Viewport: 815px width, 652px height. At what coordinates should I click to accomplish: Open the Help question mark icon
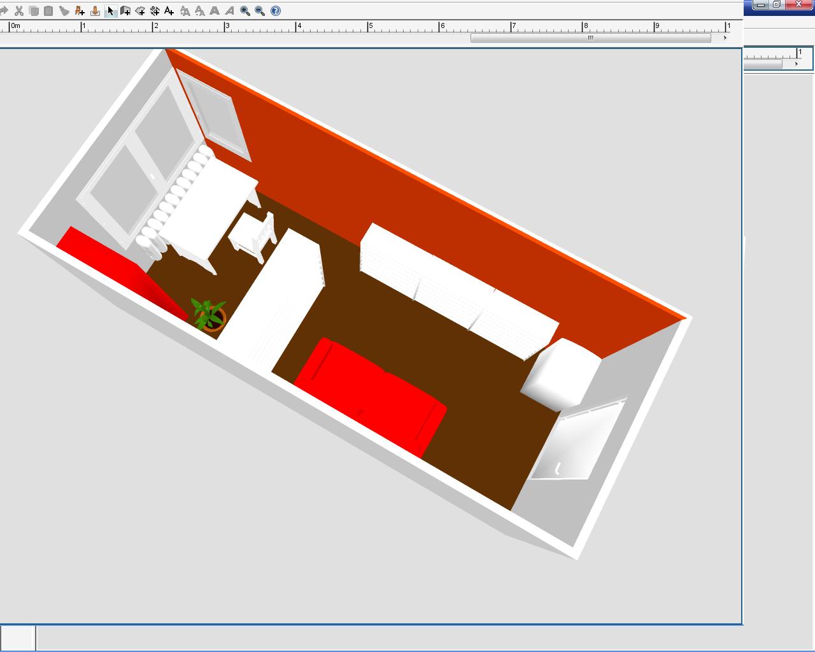pyautogui.click(x=276, y=11)
